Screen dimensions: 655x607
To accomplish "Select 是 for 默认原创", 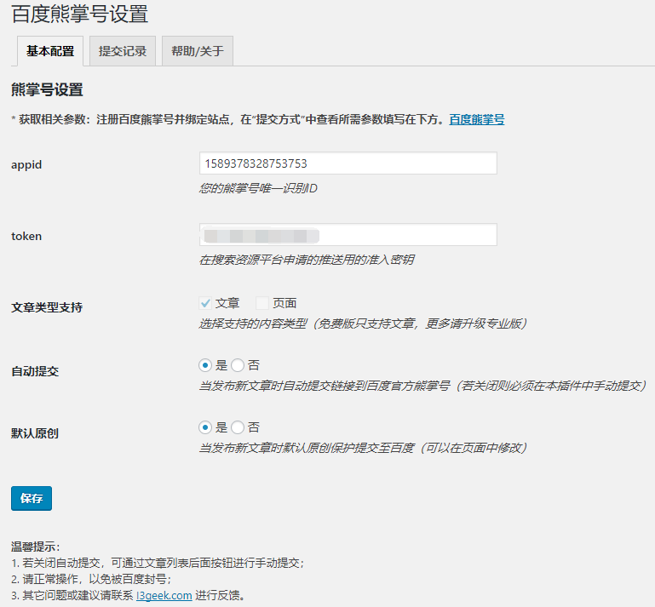I will coord(205,427).
